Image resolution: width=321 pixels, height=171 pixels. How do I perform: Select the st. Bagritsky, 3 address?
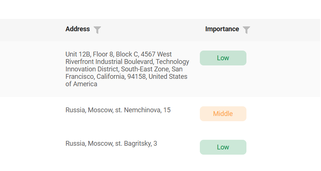[x=111, y=143]
